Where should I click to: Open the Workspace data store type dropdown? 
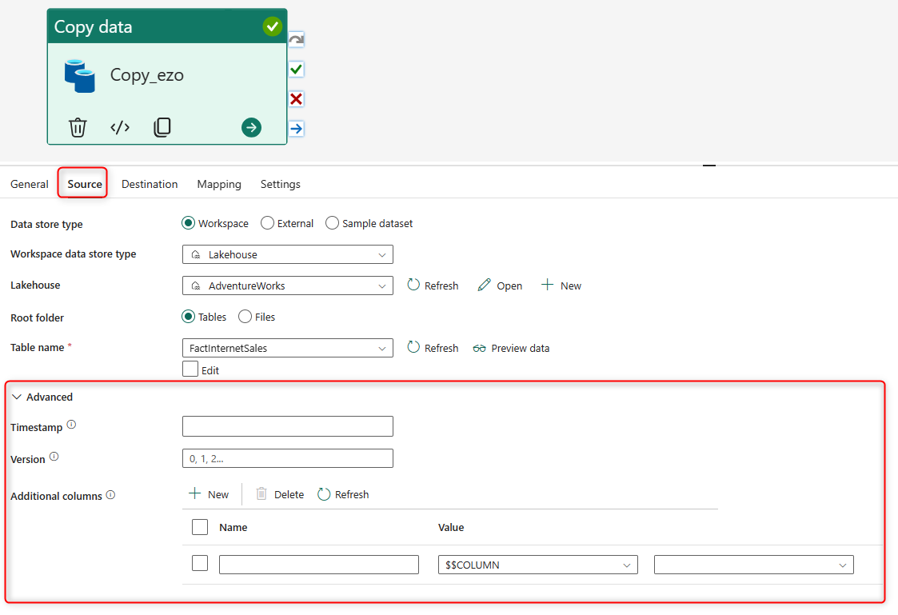[x=288, y=254]
